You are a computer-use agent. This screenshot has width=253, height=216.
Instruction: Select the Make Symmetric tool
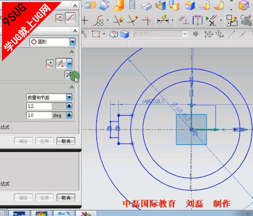[198, 20]
